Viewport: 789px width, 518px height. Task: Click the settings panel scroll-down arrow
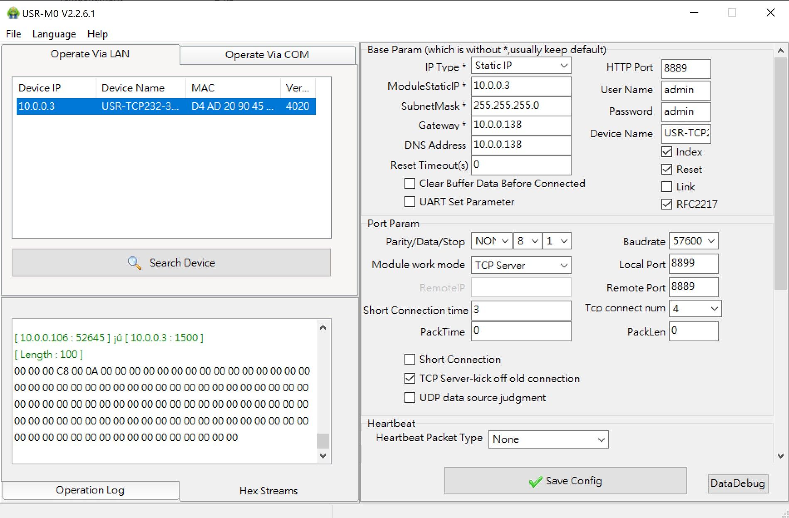click(780, 456)
